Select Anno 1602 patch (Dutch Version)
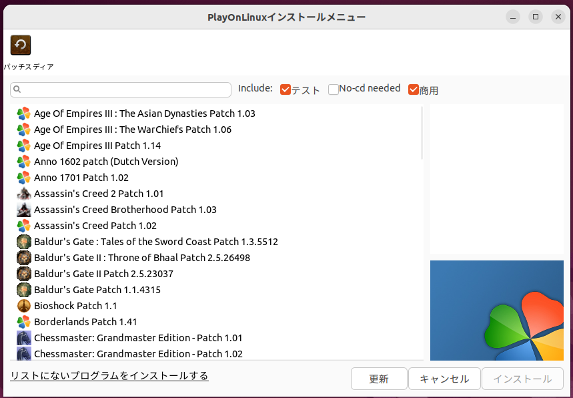The height and width of the screenshot is (398, 573). coord(106,162)
